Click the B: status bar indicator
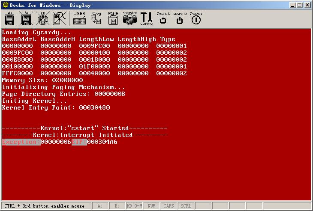313x211 pixels. coord(117,206)
